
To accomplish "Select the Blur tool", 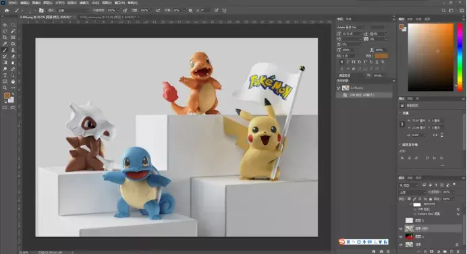I will 13,63.
